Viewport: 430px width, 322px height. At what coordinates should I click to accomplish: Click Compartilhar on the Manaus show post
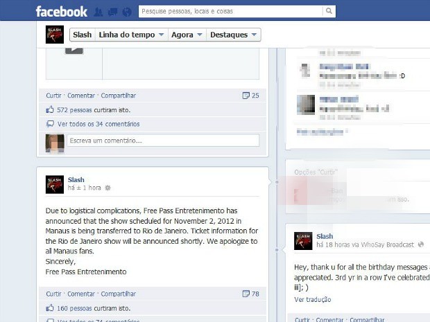coord(118,294)
